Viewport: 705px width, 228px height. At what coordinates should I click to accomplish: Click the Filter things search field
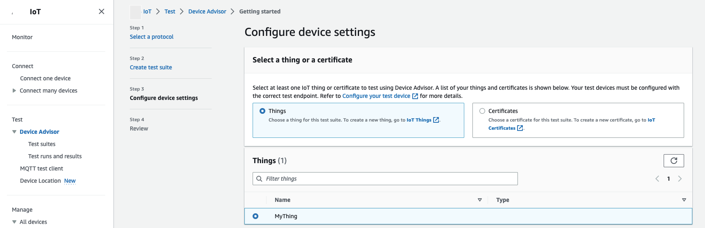tap(389, 179)
